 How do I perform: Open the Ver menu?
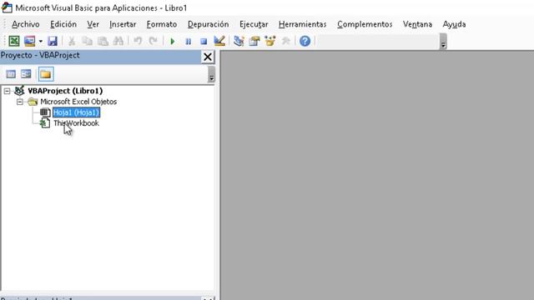[x=93, y=24]
